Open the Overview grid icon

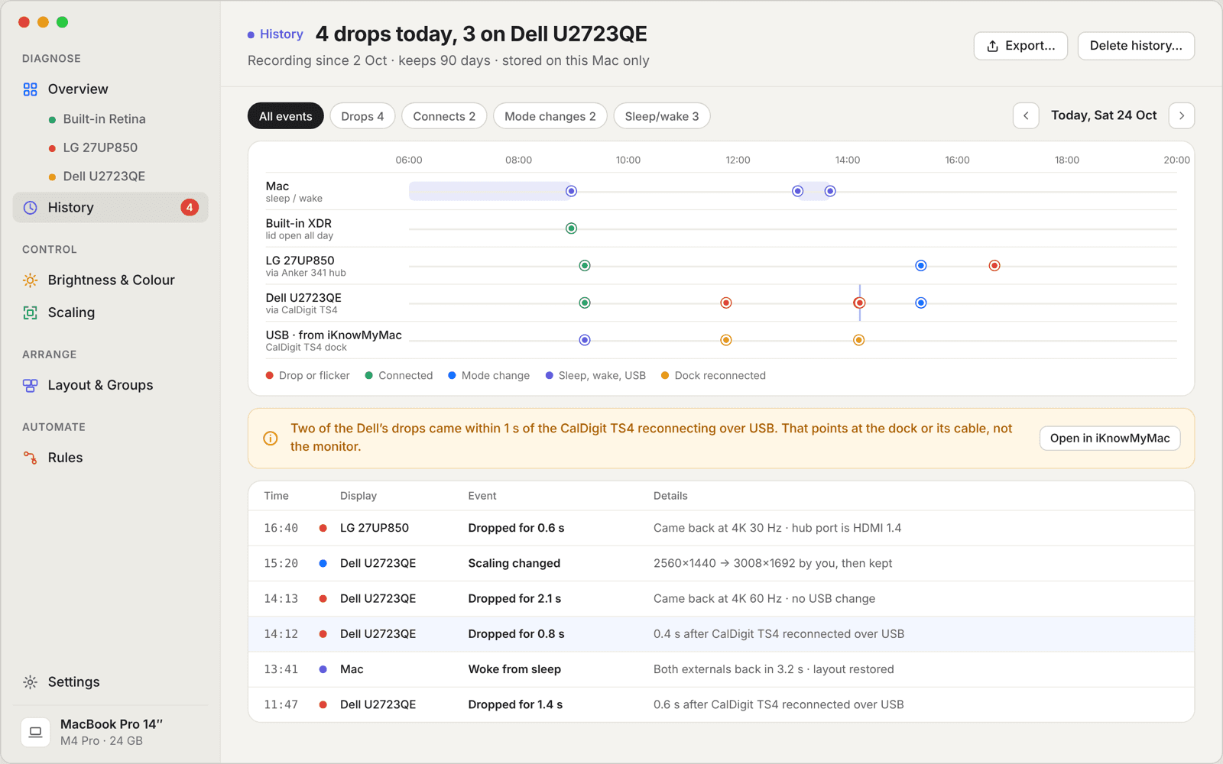click(30, 89)
